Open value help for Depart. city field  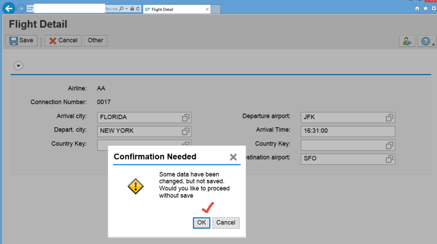click(x=185, y=131)
